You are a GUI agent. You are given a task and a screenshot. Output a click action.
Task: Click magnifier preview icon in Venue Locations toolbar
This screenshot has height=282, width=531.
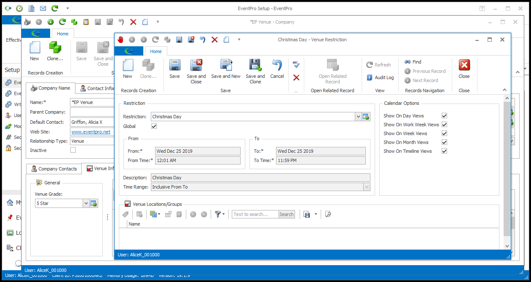point(328,214)
